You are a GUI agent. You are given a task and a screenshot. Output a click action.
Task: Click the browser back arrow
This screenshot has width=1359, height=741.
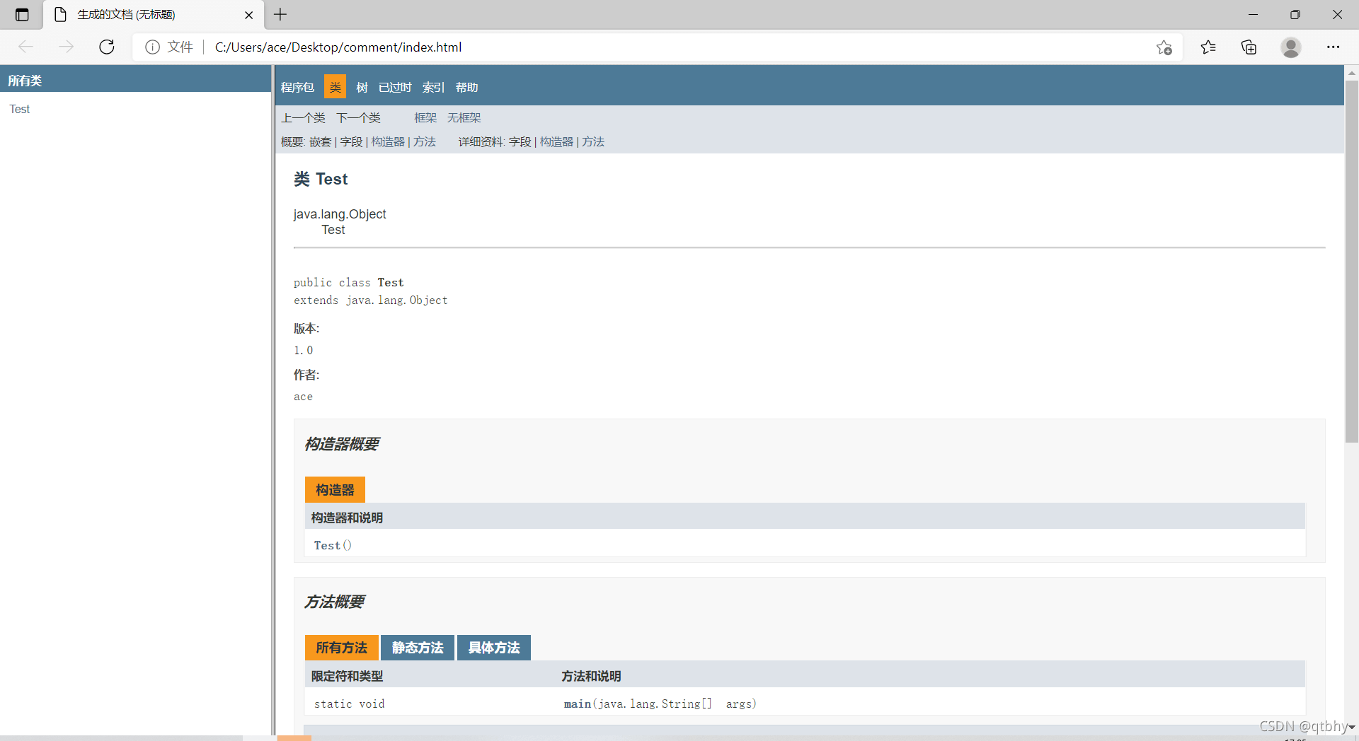[26, 47]
